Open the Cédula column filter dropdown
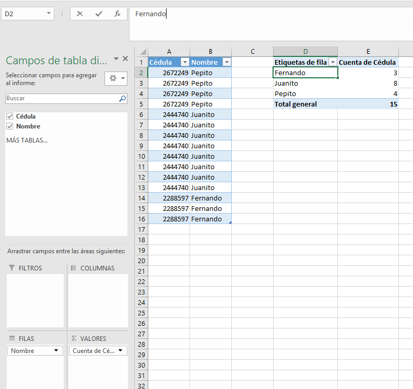This screenshot has width=413, height=389. pos(185,62)
